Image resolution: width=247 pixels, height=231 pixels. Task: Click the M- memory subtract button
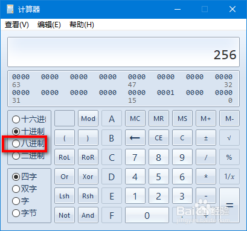point(229,119)
